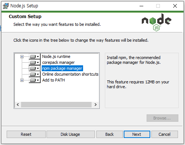The image size is (185, 145).
Task: Go Back to the previous step
Action: pos(110,134)
